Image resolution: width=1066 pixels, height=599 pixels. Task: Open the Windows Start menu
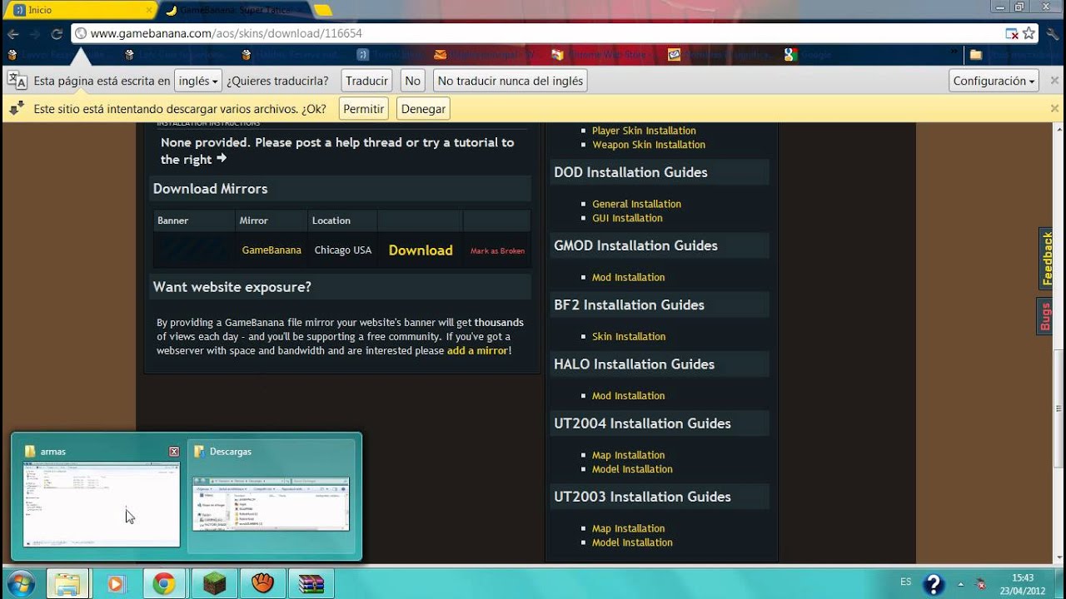pyautogui.click(x=20, y=583)
